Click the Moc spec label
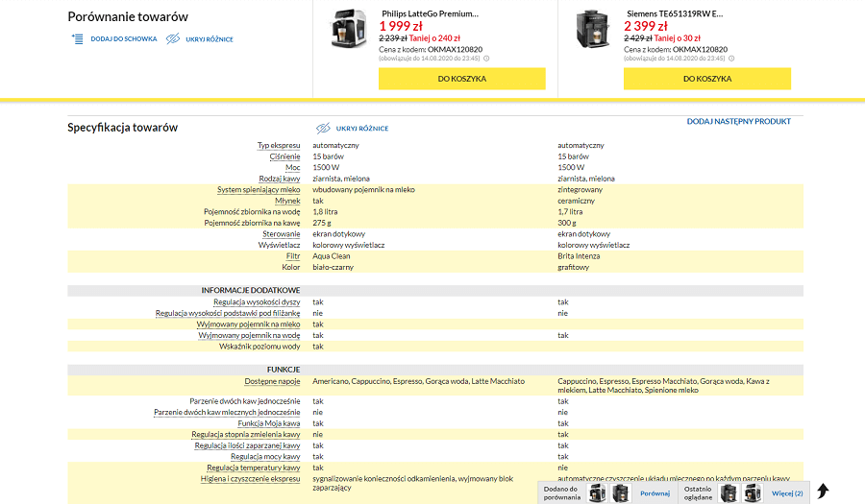Viewport: 865px width, 504px height. pyautogui.click(x=293, y=167)
